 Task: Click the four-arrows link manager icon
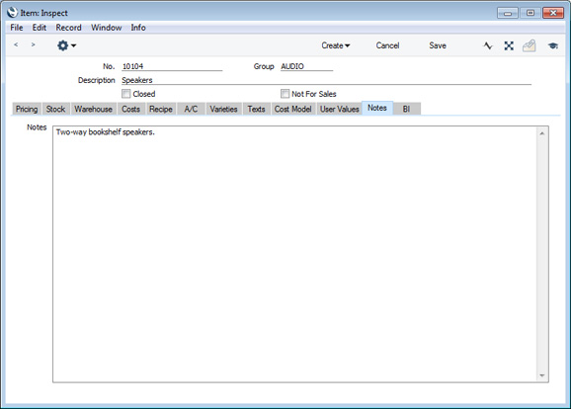tap(509, 45)
